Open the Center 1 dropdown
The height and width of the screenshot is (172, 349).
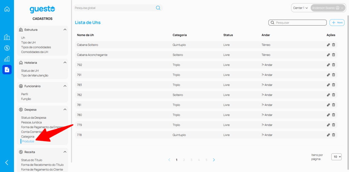click(300, 8)
